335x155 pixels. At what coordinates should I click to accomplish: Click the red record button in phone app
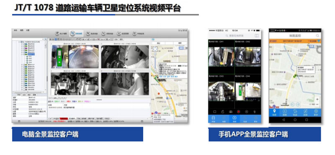238,111
